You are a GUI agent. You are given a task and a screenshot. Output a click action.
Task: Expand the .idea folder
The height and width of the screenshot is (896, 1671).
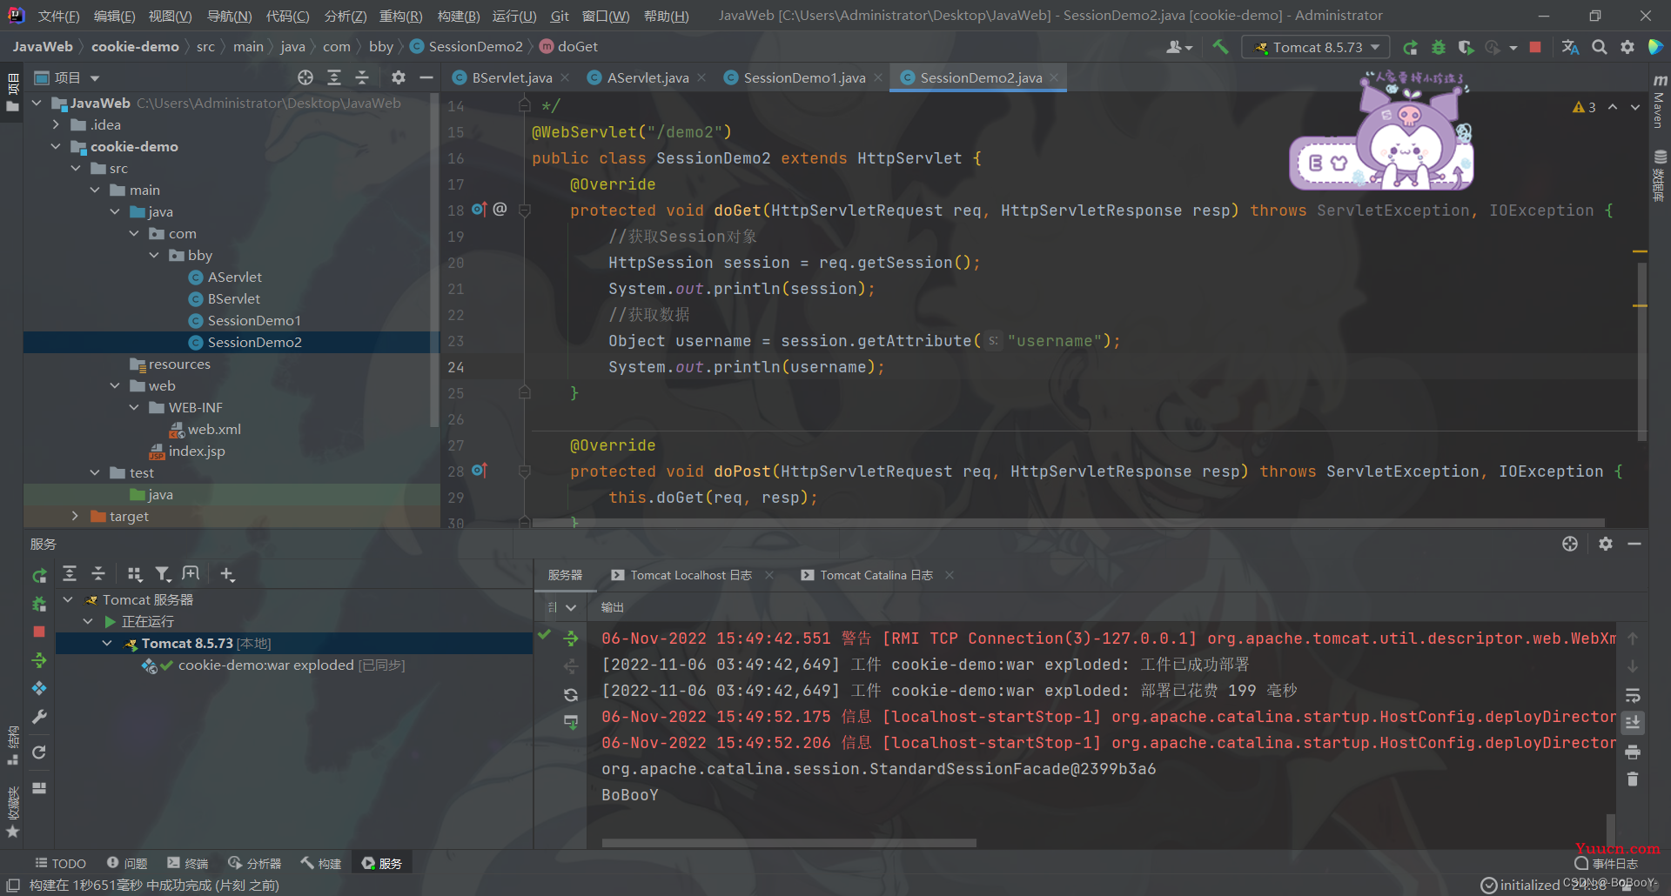56,124
